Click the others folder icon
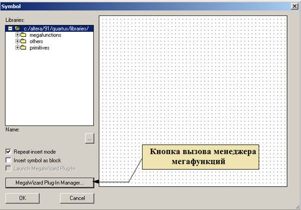The height and width of the screenshot is (210, 301). click(23, 41)
